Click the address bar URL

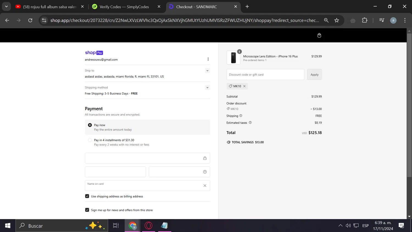(185, 20)
